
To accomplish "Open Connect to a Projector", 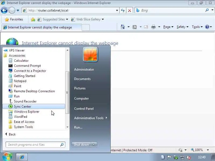I will 34,71.
